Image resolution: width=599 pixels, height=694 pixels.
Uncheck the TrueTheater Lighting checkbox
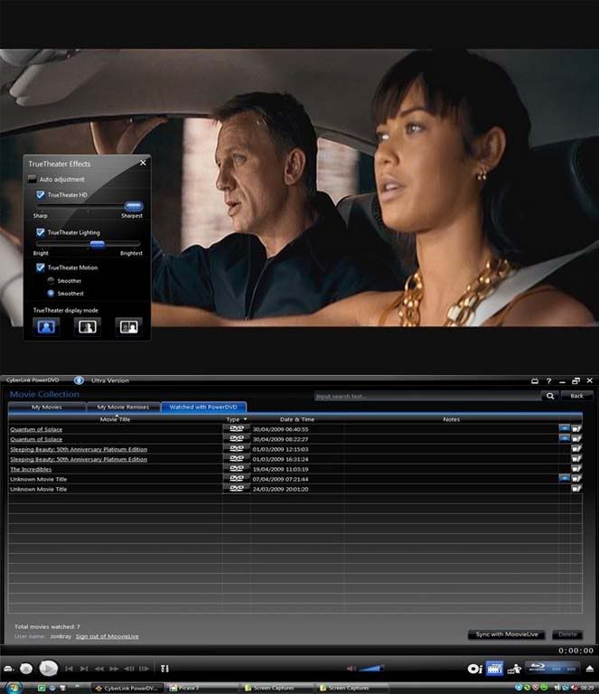tap(41, 232)
